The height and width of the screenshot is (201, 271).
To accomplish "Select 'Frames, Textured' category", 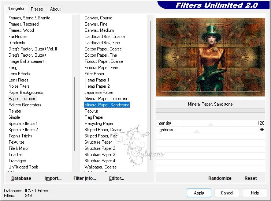I will tap(23, 24).
